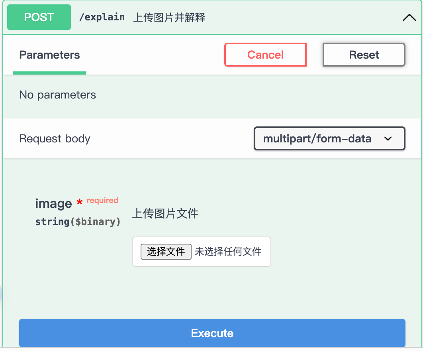The height and width of the screenshot is (351, 423).
Task: Click the 上传图片文件 field description
Action: (165, 214)
